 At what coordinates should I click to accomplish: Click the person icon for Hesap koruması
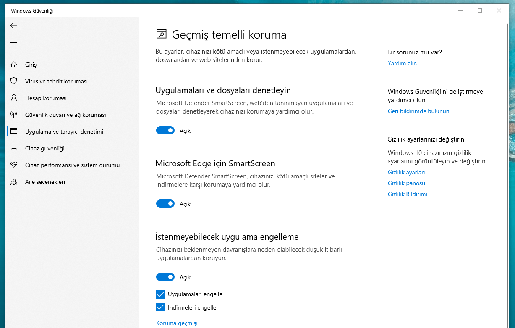[14, 98]
